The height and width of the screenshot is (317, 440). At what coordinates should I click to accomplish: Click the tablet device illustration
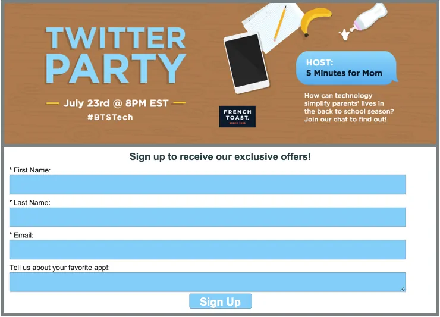click(246, 62)
